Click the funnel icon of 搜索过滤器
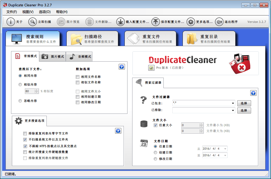Screen dimensions: 271x179 [139, 83]
